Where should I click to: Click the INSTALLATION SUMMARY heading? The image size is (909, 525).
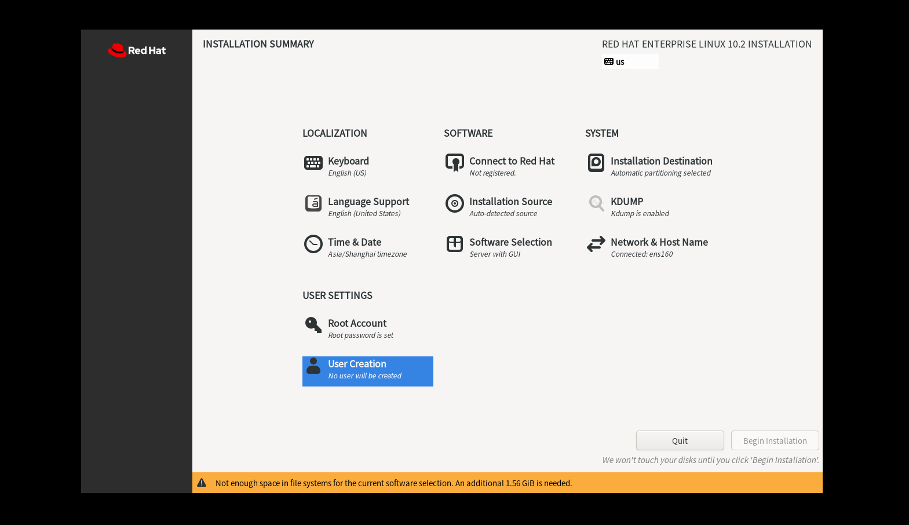click(x=258, y=44)
